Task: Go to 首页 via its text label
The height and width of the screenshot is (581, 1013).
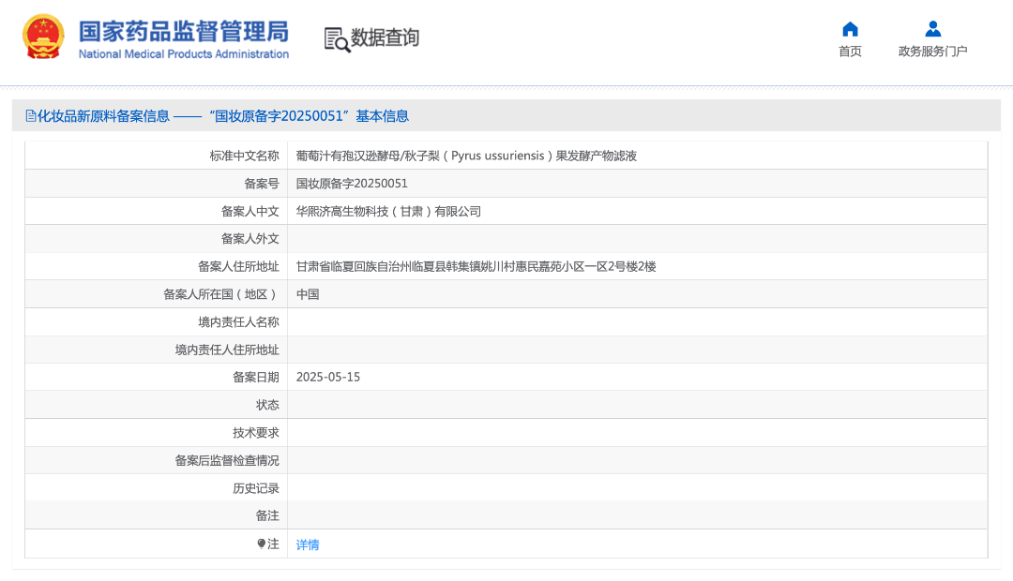Action: [850, 52]
